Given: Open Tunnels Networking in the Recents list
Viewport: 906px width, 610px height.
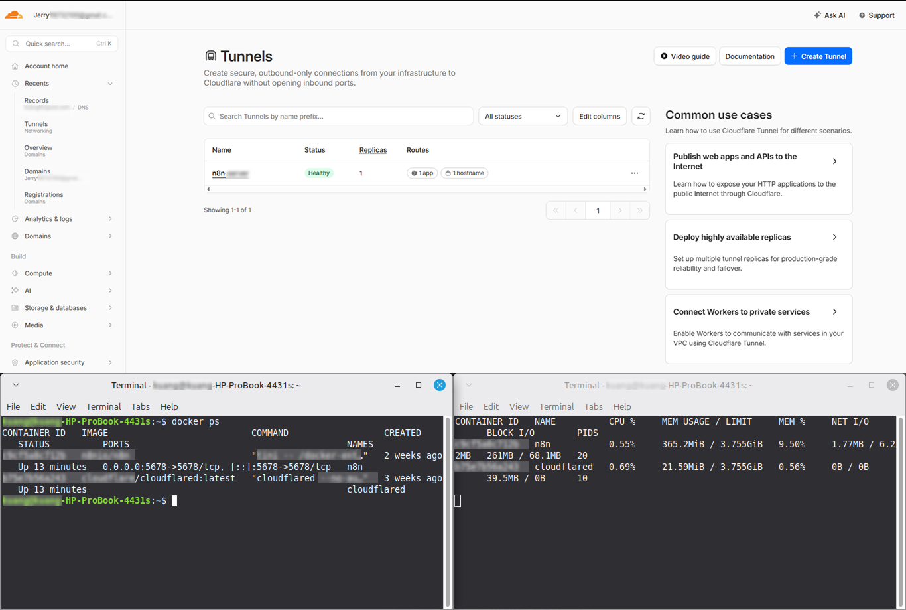Looking at the screenshot, I should (x=38, y=127).
